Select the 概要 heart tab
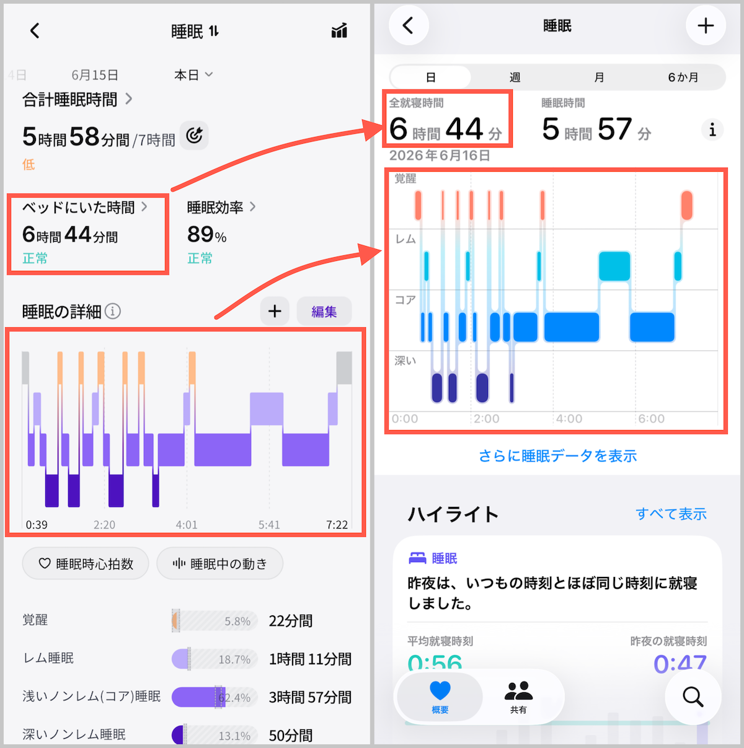This screenshot has height=748, width=744. (x=440, y=697)
